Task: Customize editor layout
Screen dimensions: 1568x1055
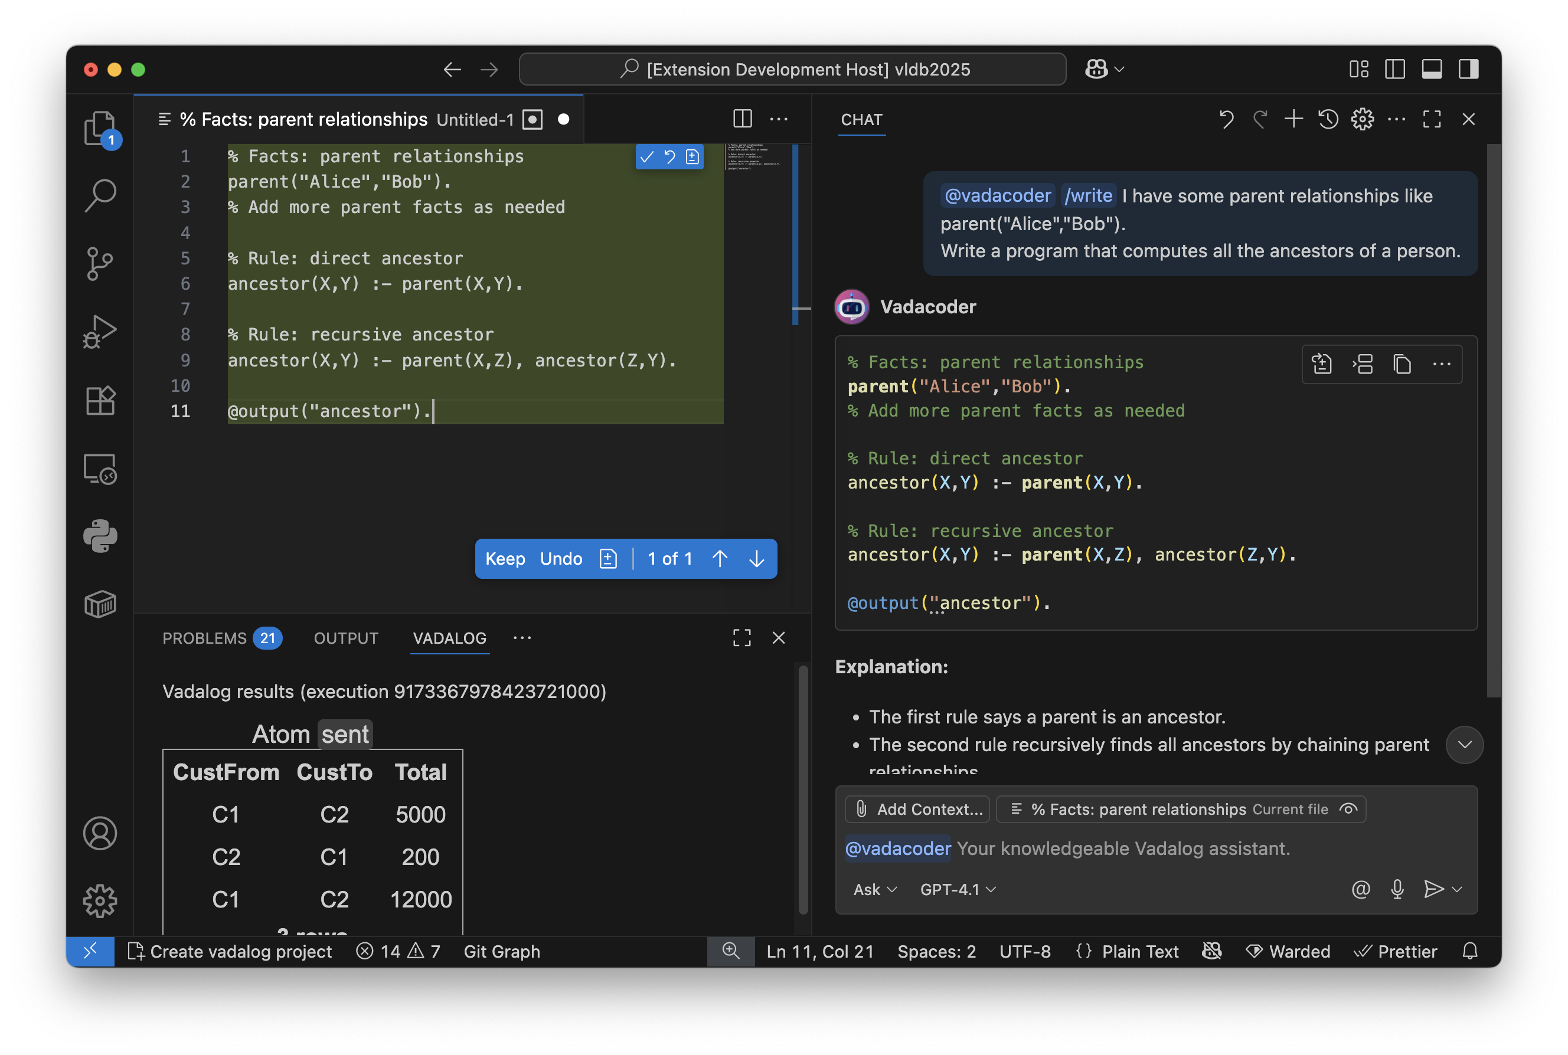Action: pyautogui.click(x=1358, y=69)
